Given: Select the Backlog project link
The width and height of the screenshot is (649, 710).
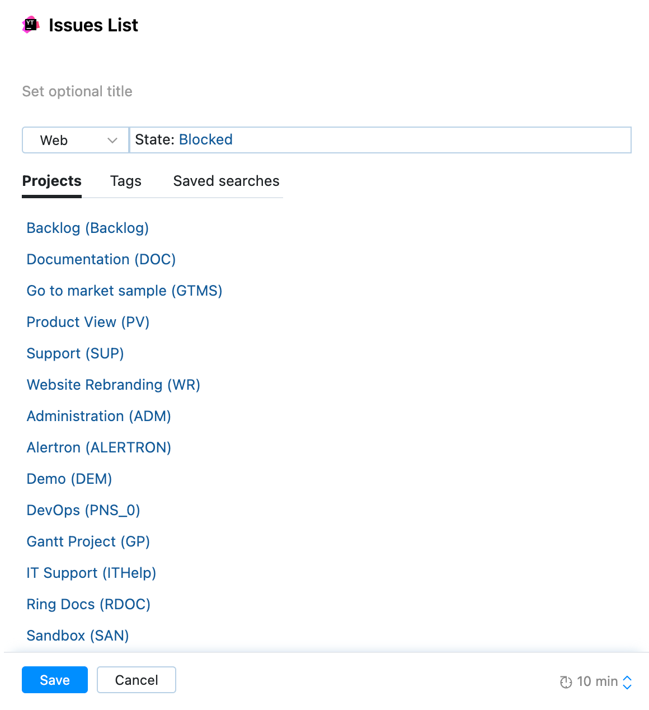Looking at the screenshot, I should (87, 228).
